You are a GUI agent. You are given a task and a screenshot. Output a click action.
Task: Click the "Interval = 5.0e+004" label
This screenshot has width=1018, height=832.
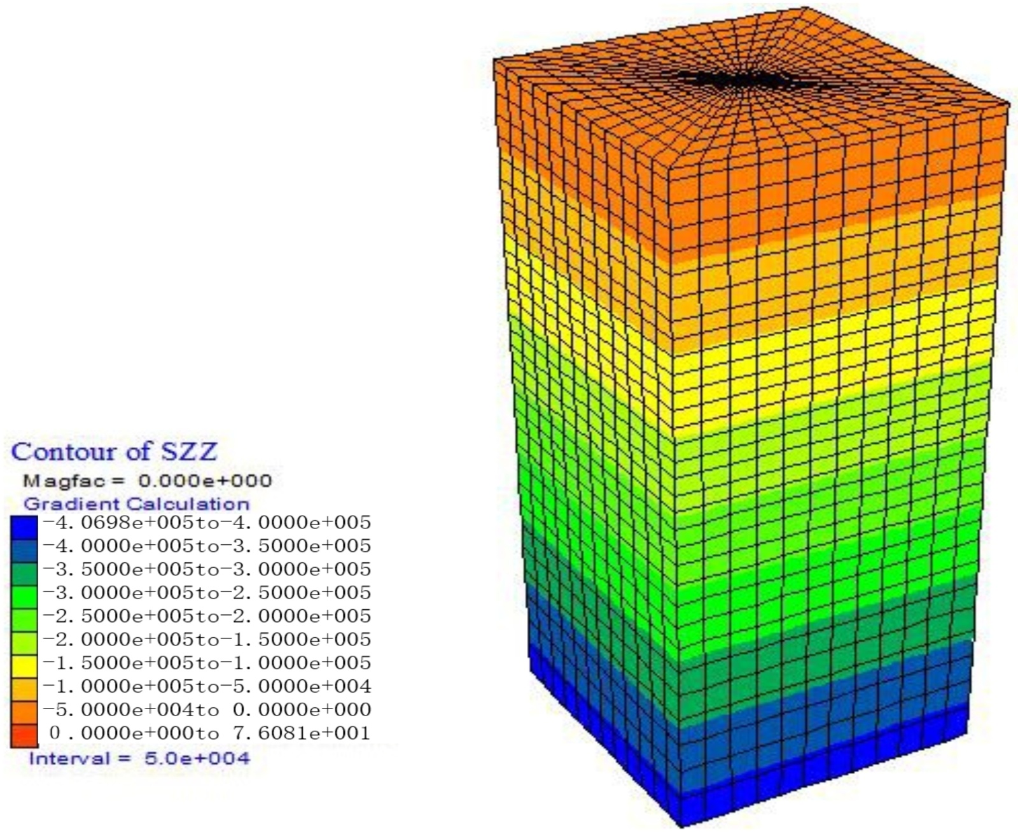point(139,758)
